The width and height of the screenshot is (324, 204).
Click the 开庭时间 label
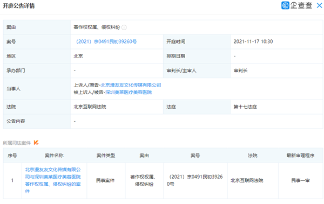coord(176,41)
